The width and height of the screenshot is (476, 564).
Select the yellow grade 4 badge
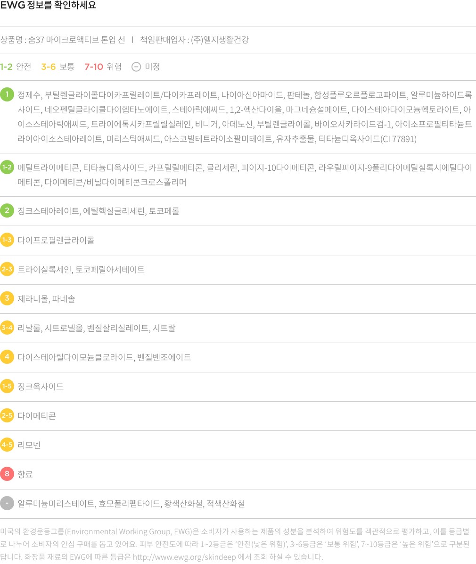pyautogui.click(x=7, y=357)
